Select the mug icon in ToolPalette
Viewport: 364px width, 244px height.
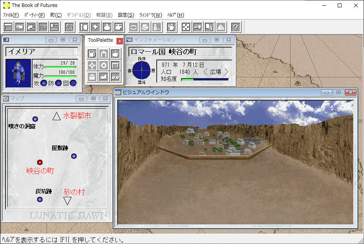(92, 53)
